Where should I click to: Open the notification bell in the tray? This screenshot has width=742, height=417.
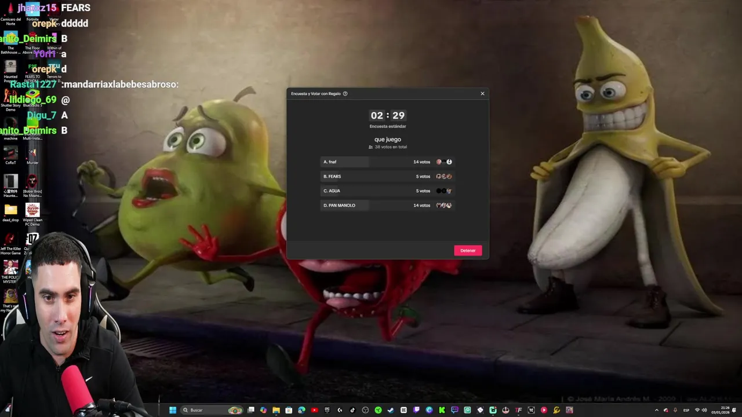tap(734, 410)
